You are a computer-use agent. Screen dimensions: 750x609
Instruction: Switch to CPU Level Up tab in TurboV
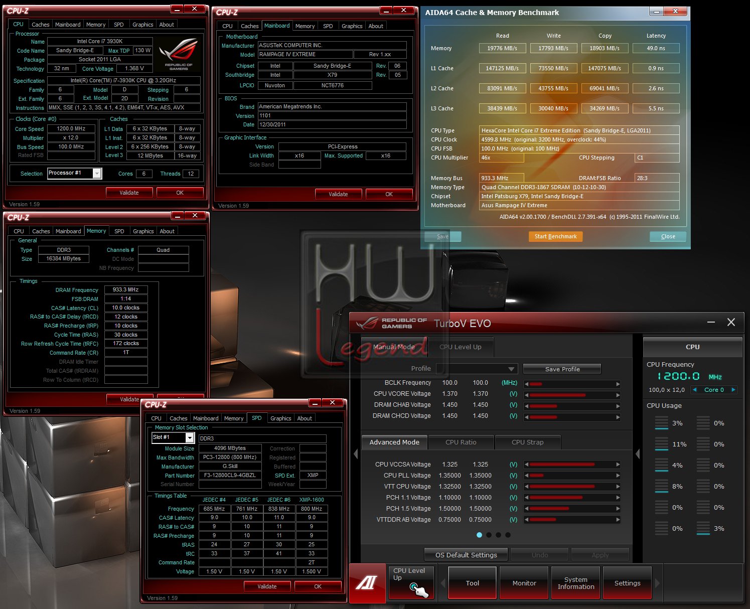(x=460, y=347)
